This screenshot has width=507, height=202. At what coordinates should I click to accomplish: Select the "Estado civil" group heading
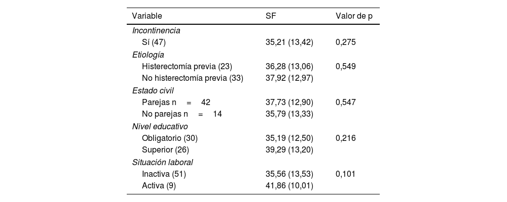pyautogui.click(x=153, y=90)
